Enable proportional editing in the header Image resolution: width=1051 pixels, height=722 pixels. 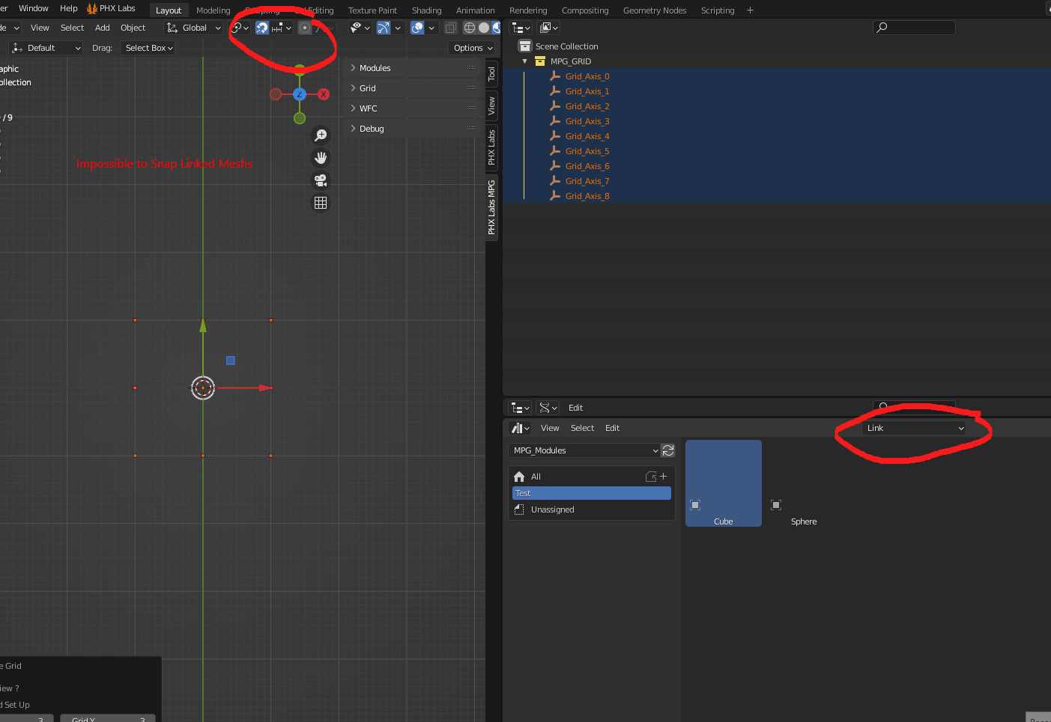306,28
